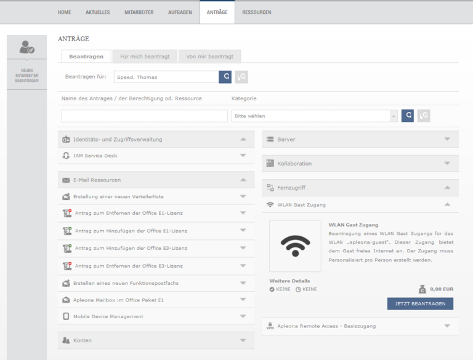This screenshot has width=473, height=360.
Task: Click the Mobile Device Management phone icon
Action: 66,316
